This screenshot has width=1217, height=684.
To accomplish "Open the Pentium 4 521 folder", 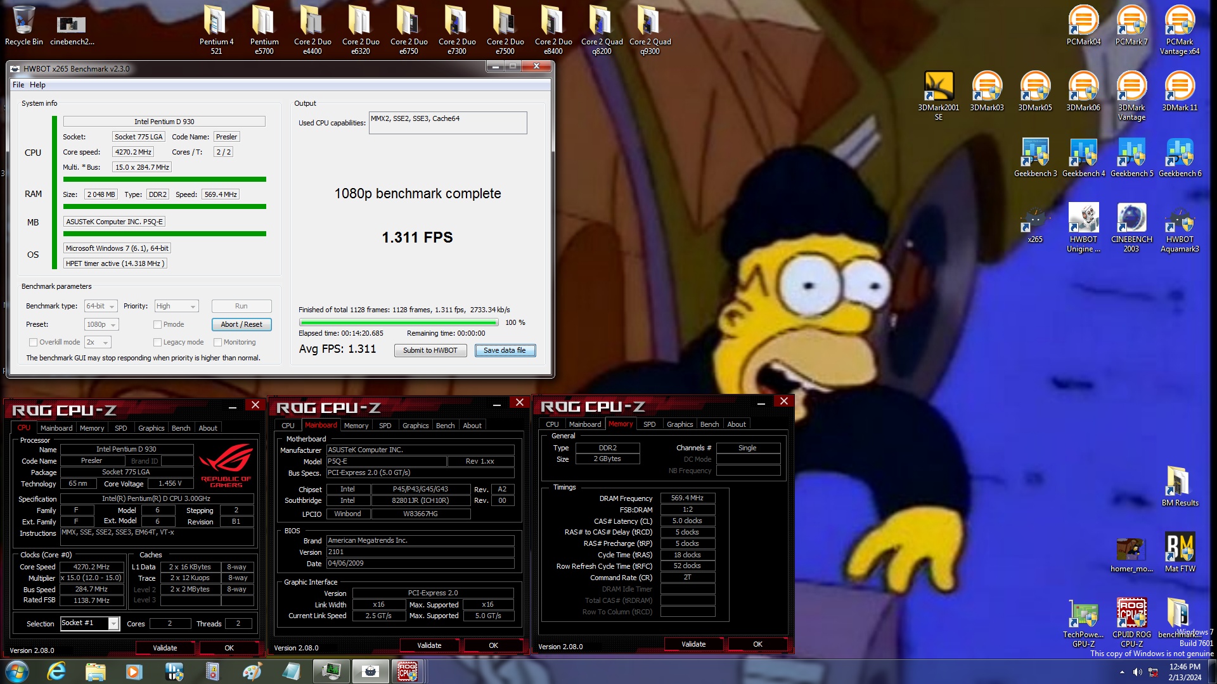I will tap(216, 28).
